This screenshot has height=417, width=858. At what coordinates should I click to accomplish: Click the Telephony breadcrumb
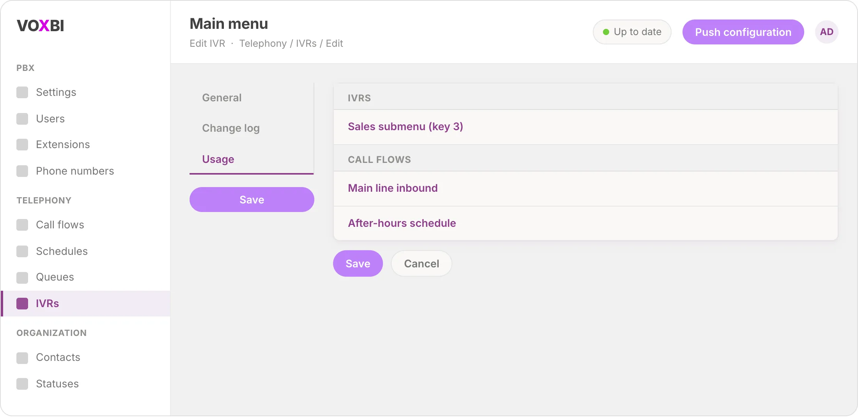pyautogui.click(x=263, y=44)
